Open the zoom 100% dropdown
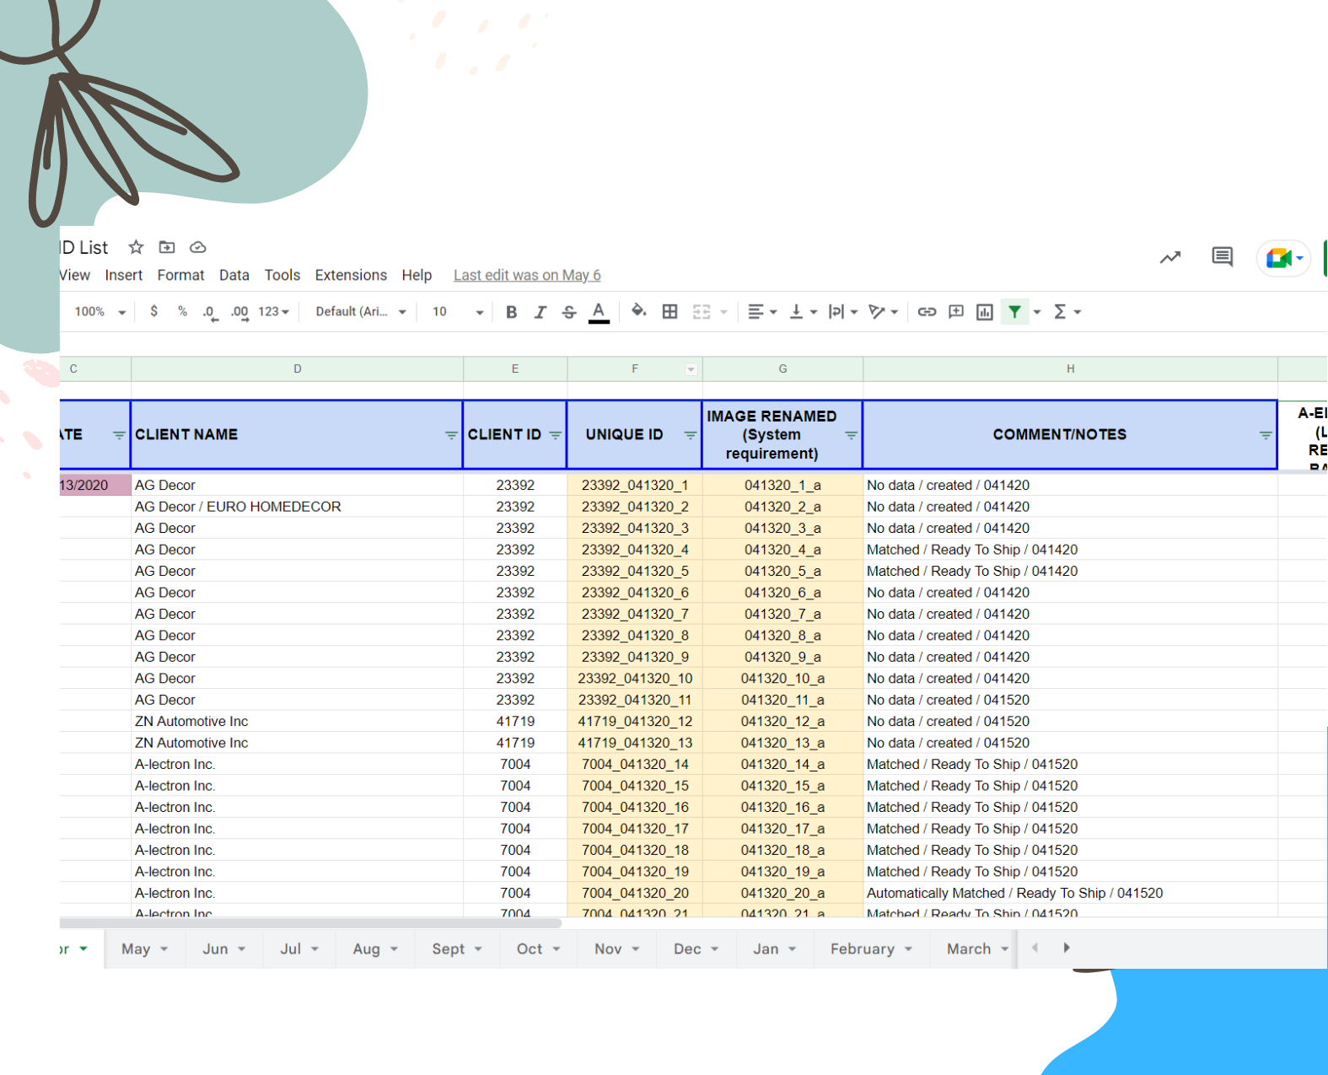1328x1075 pixels. click(99, 312)
